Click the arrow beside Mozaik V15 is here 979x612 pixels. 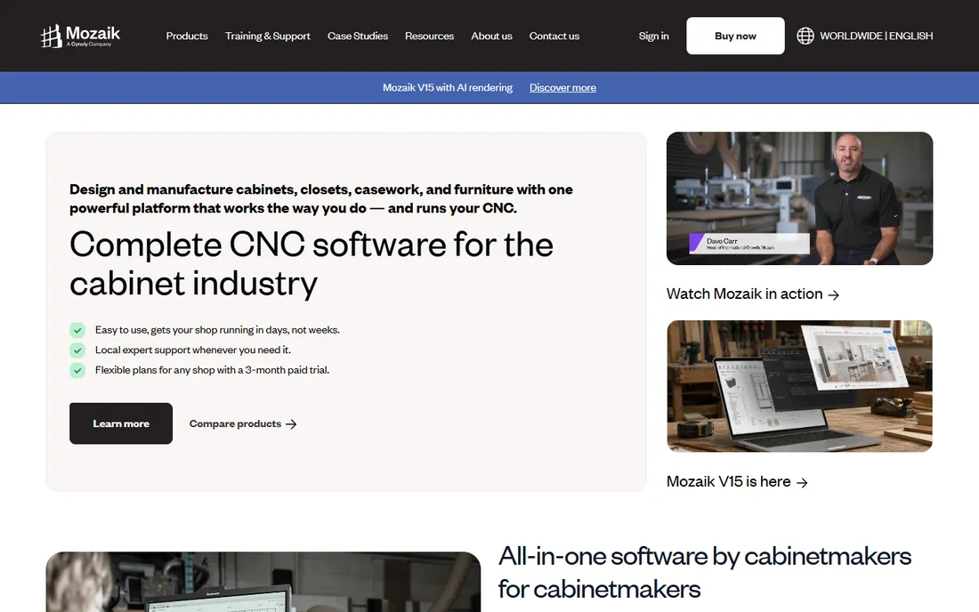802,482
